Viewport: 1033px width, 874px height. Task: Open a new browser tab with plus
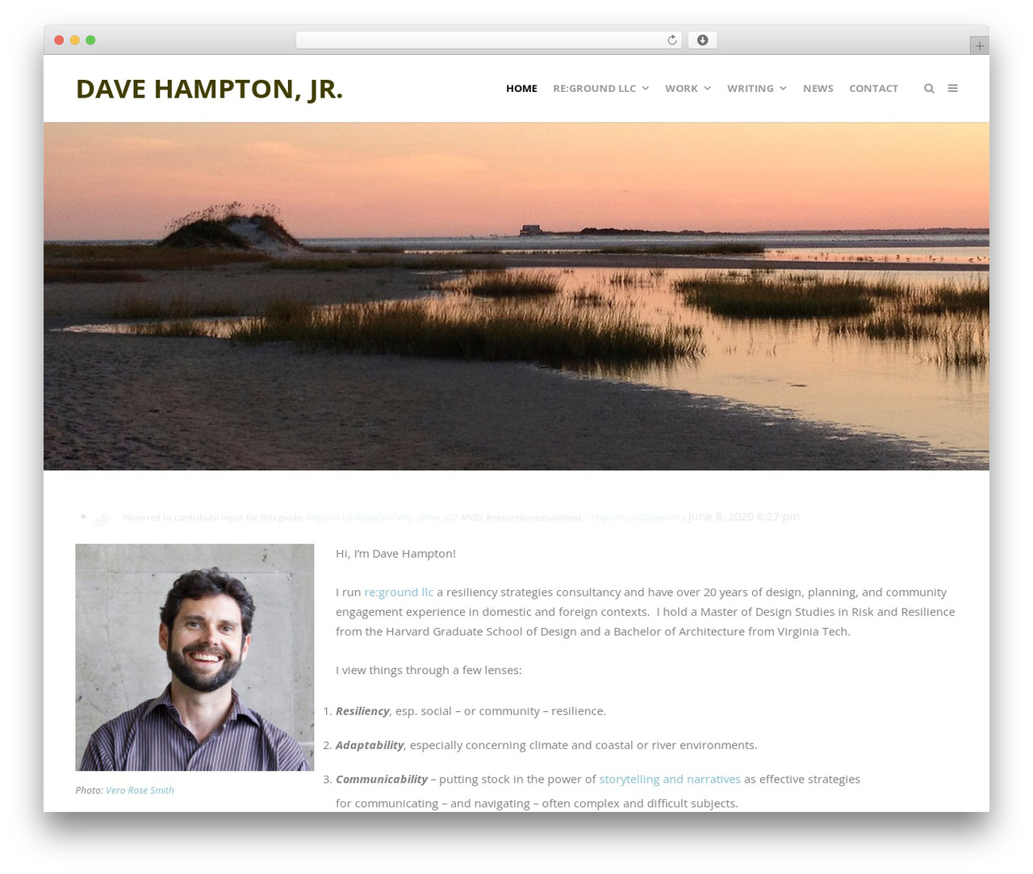tap(979, 46)
